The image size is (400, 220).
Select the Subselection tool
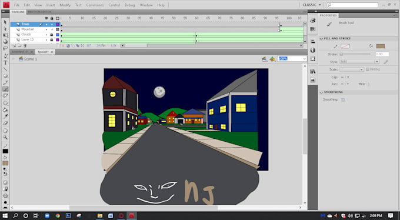5,29
